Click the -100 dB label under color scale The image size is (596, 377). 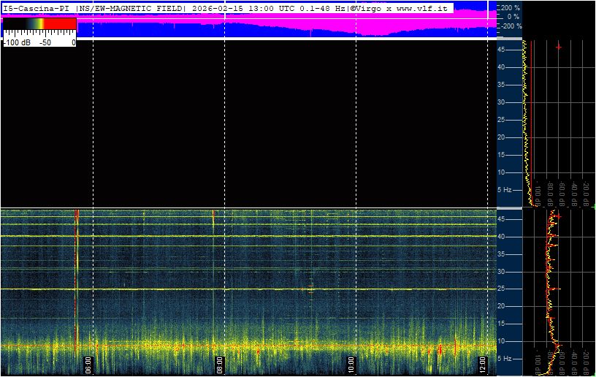[x=15, y=42]
